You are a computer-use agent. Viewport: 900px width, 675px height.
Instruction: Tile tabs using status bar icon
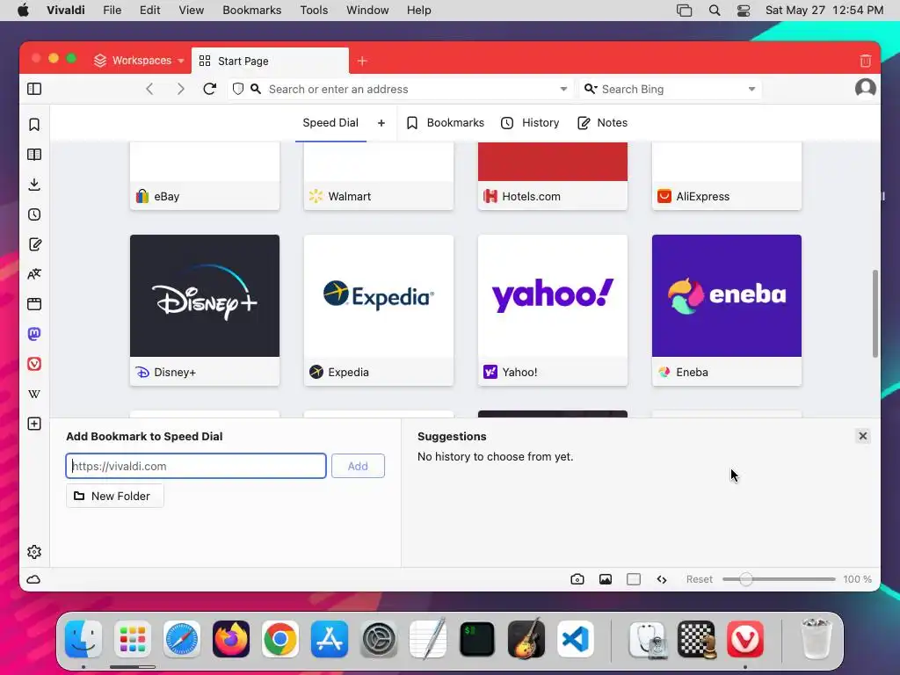click(634, 580)
